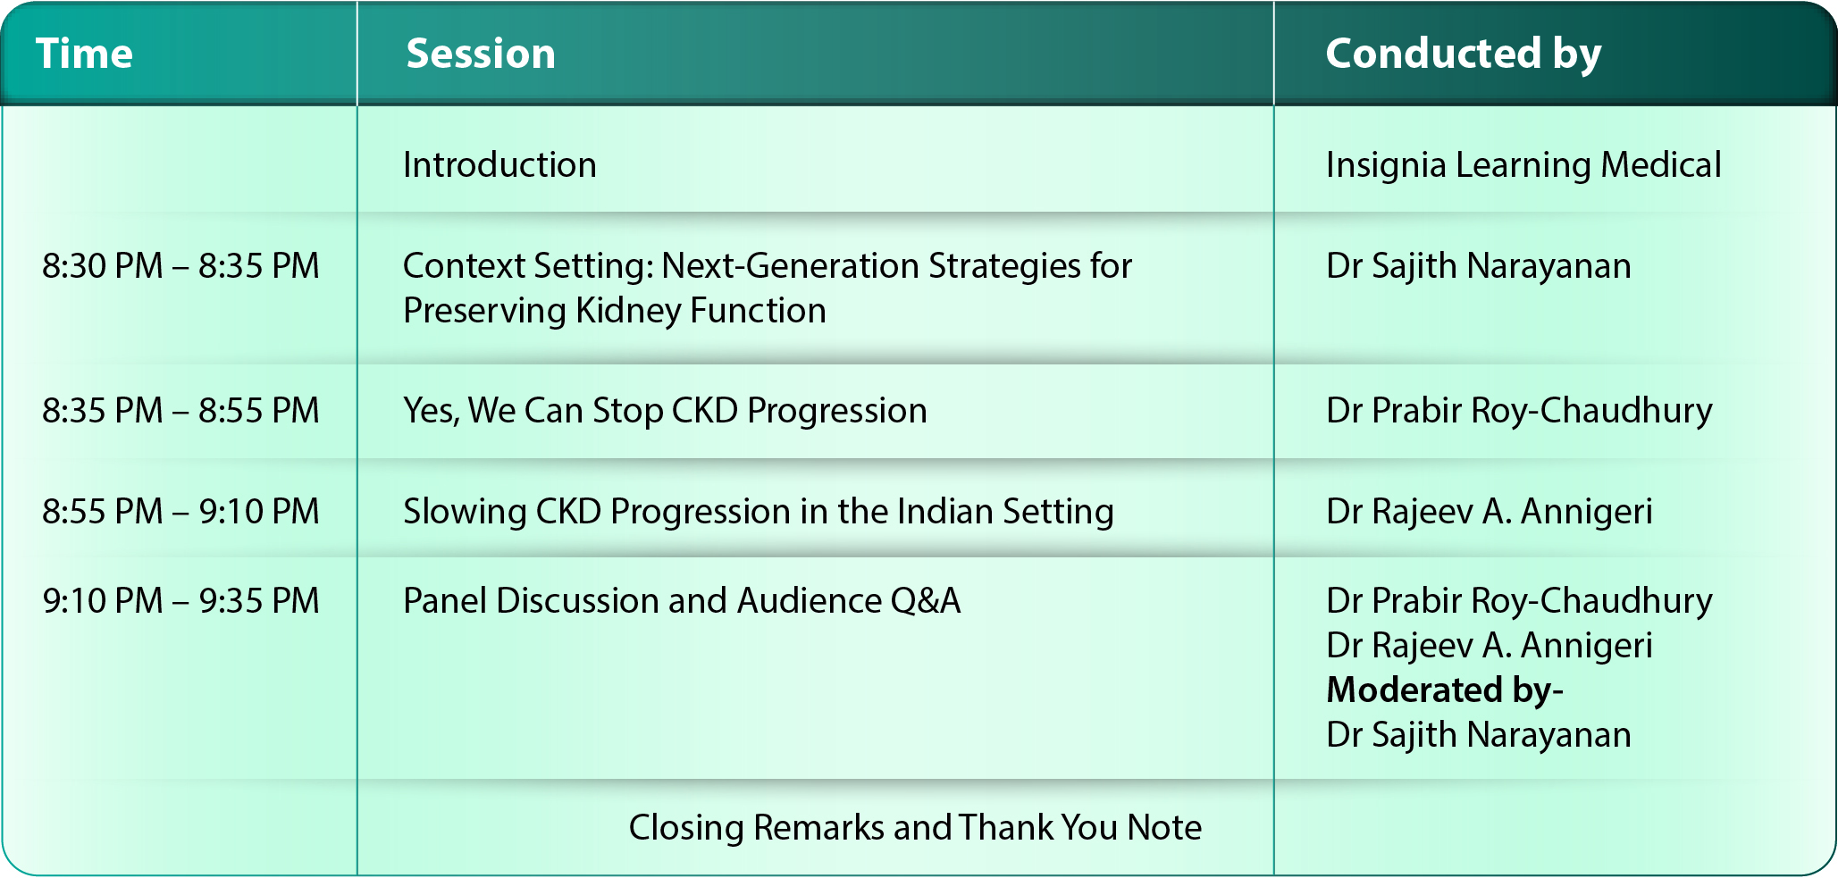Click Closing Remarks and Thank You Note
This screenshot has width=1838, height=878.
[x=915, y=828]
